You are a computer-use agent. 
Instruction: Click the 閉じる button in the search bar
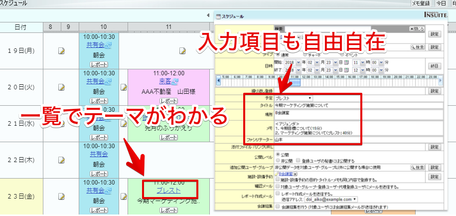click(417, 29)
